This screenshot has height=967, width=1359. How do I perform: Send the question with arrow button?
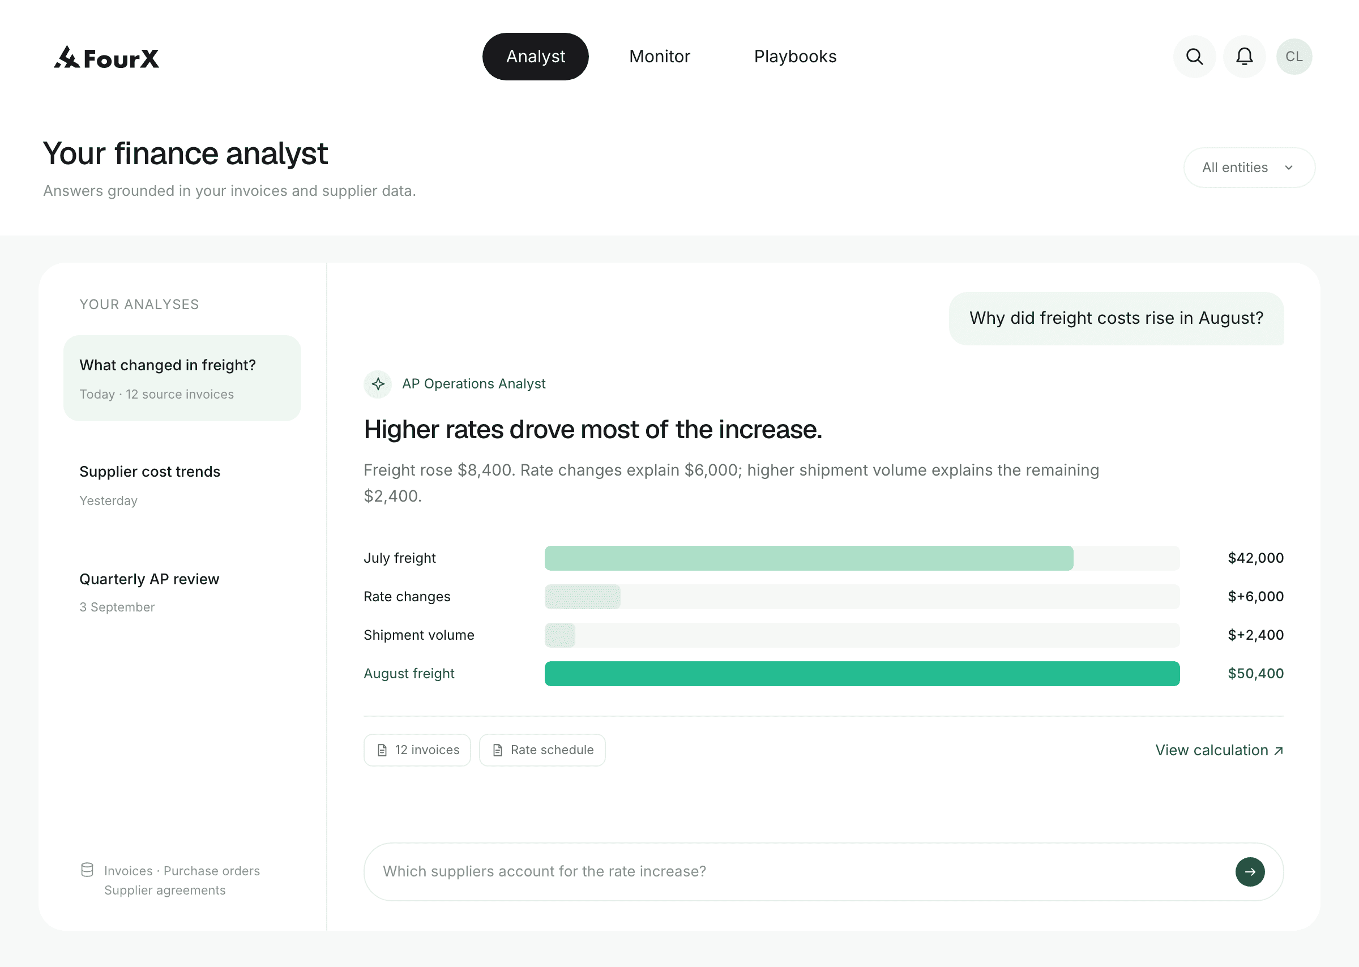tap(1249, 872)
